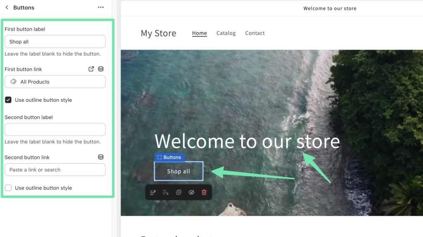Screen dimensions: 423x237
Task: Click the Second button link search field
Action: pyautogui.click(x=55, y=170)
